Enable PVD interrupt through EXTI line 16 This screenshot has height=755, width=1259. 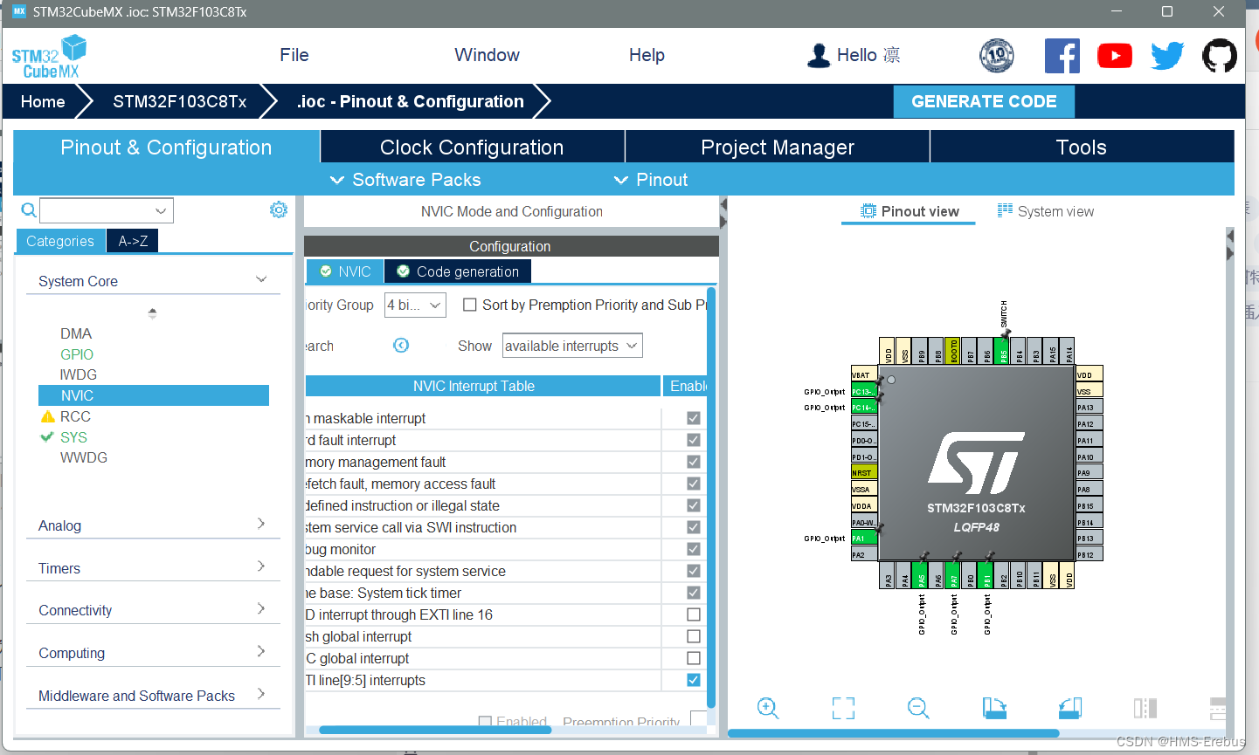point(694,614)
